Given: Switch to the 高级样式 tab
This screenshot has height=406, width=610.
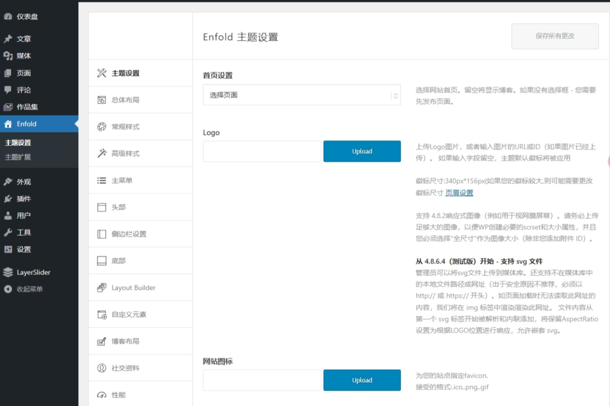Looking at the screenshot, I should [141, 154].
